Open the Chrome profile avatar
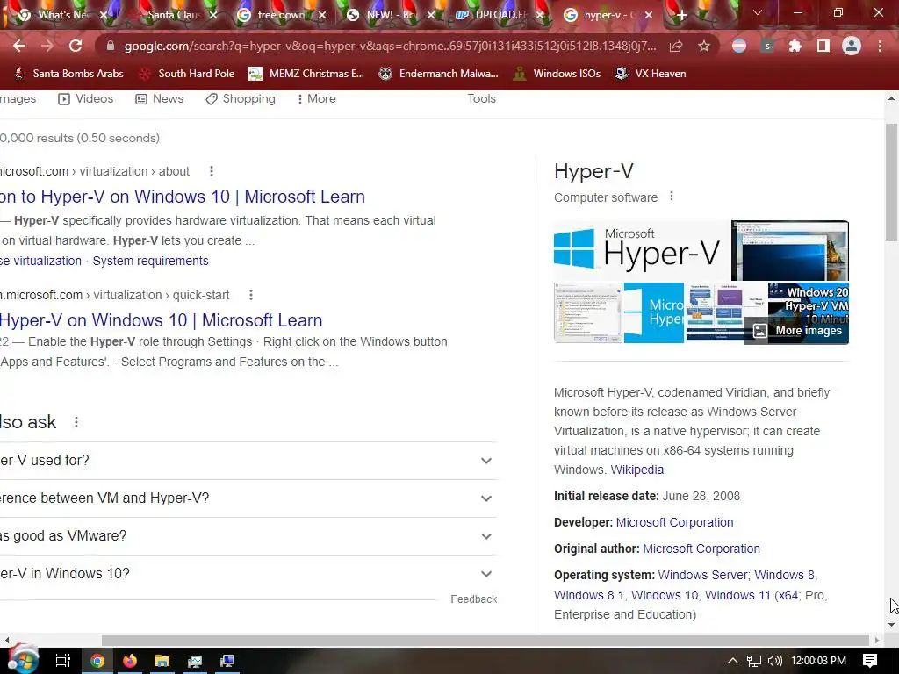 tap(852, 46)
